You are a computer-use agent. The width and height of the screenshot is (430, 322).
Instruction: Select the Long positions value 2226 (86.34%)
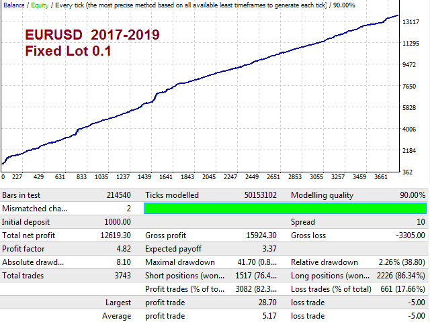pyautogui.click(x=400, y=276)
